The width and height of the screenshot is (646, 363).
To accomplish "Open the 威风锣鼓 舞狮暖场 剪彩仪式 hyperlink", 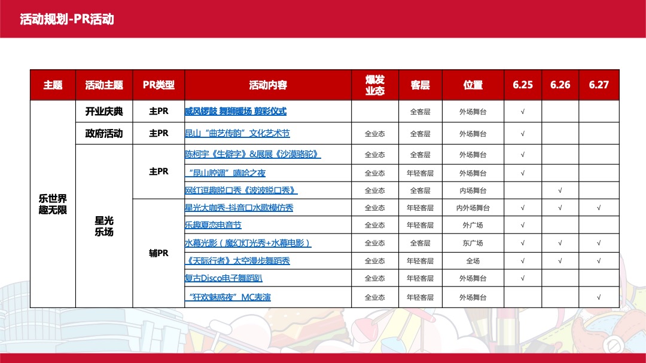I will click(x=235, y=111).
